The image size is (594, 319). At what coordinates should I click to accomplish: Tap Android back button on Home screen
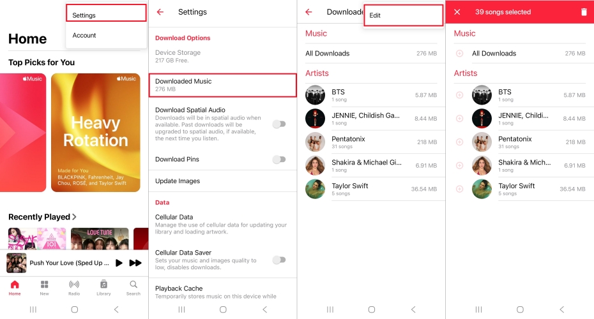point(116,309)
